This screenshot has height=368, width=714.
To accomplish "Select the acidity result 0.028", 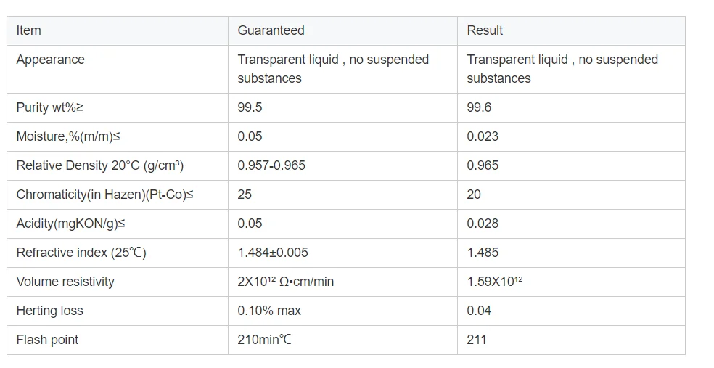I will click(483, 224).
